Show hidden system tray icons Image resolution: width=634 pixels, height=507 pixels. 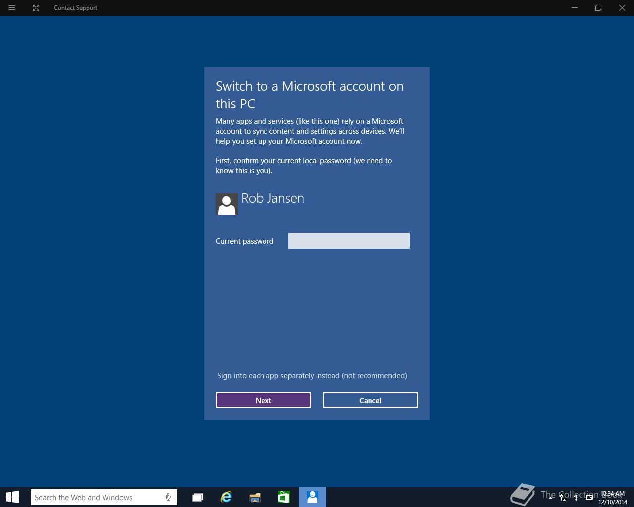[x=550, y=497]
